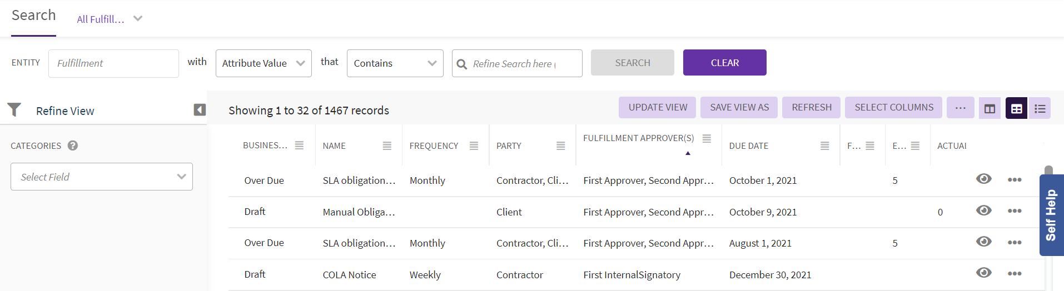
Task: Click the filter funnel icon
Action: pos(14,109)
